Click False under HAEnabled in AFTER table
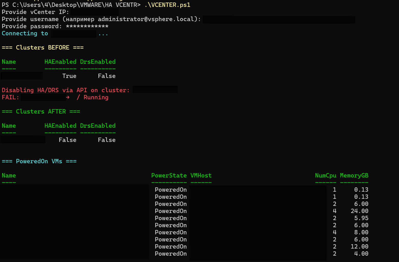Screen dimensions: 399x262 tap(67, 140)
